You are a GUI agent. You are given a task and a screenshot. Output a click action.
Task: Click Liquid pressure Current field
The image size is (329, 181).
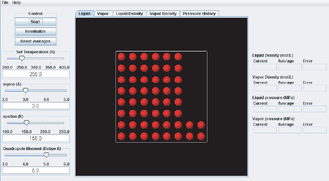(x=265, y=109)
